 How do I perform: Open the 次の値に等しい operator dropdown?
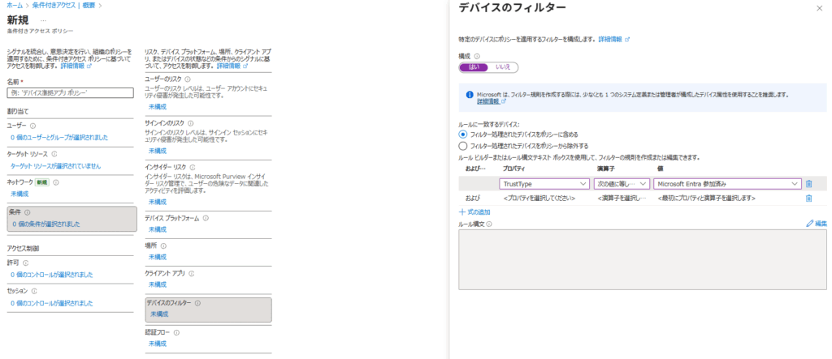[x=622, y=184]
